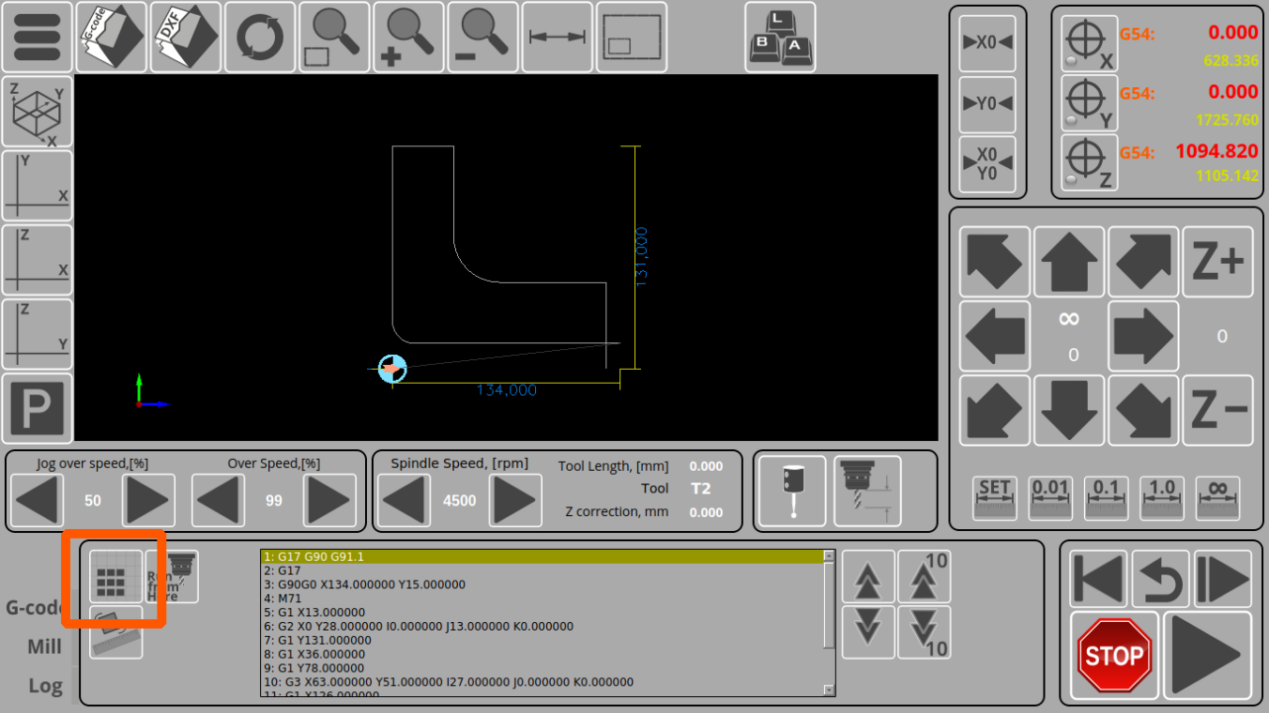Select the 0.01 jog step
This screenshot has height=713, width=1269.
[1050, 498]
